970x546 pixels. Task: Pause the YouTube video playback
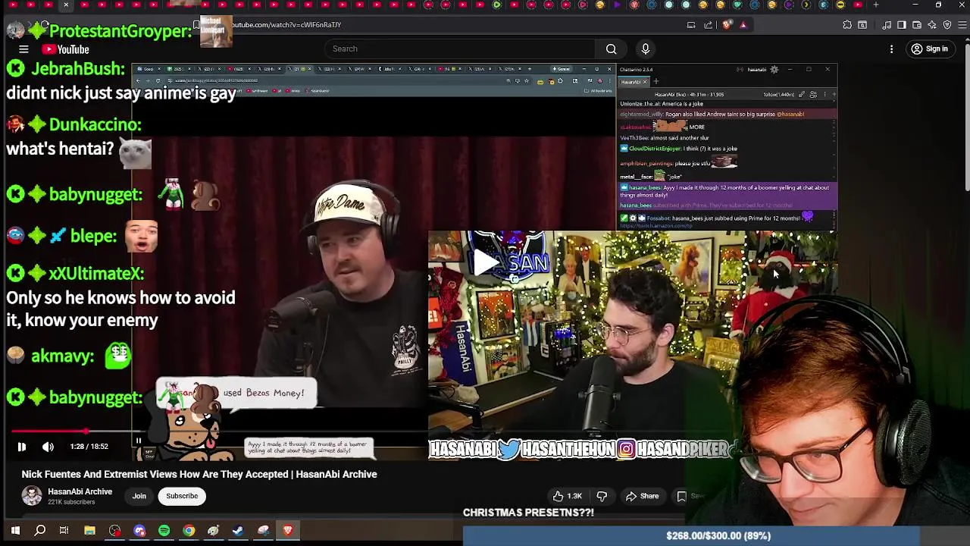click(x=21, y=447)
